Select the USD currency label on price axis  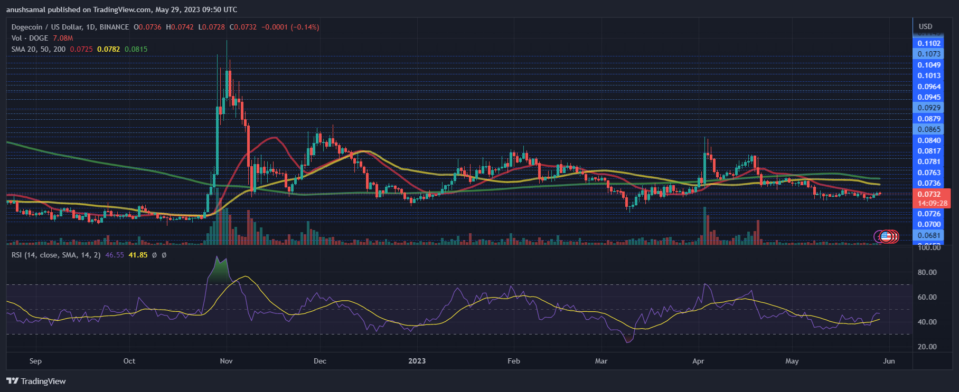click(925, 26)
